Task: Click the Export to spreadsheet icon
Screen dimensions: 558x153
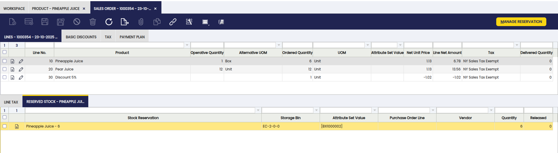Action: 124,22
